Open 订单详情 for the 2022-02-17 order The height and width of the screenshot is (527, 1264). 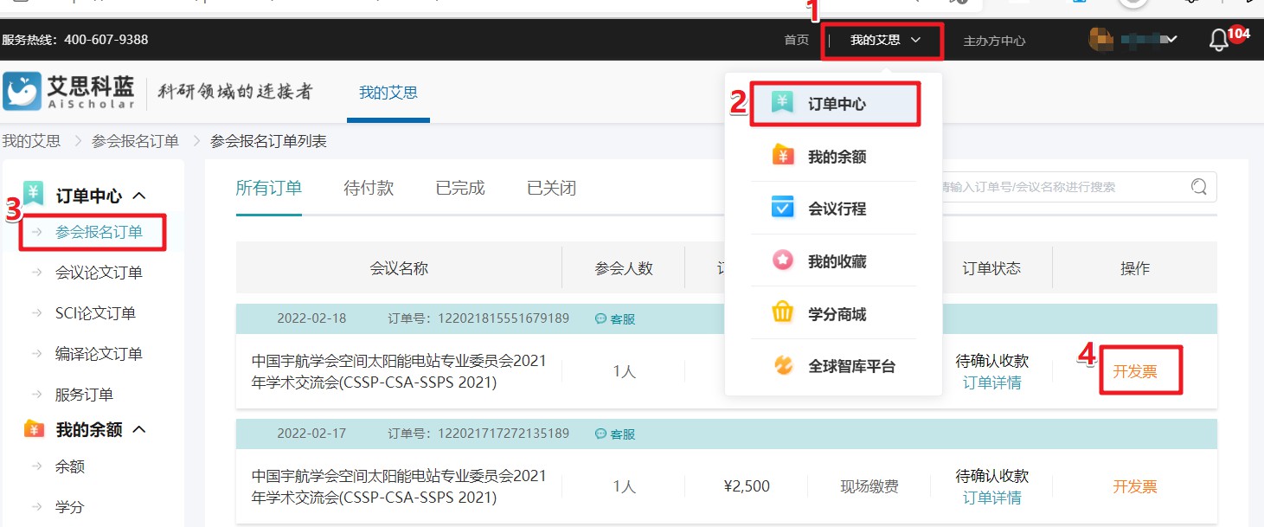[992, 498]
